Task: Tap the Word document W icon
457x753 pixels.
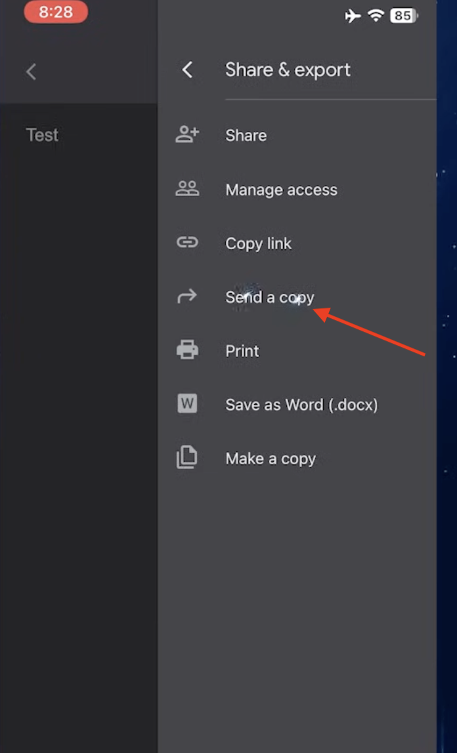Action: coord(188,404)
